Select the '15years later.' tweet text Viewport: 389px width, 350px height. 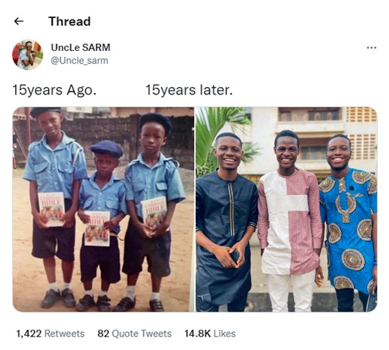click(189, 90)
